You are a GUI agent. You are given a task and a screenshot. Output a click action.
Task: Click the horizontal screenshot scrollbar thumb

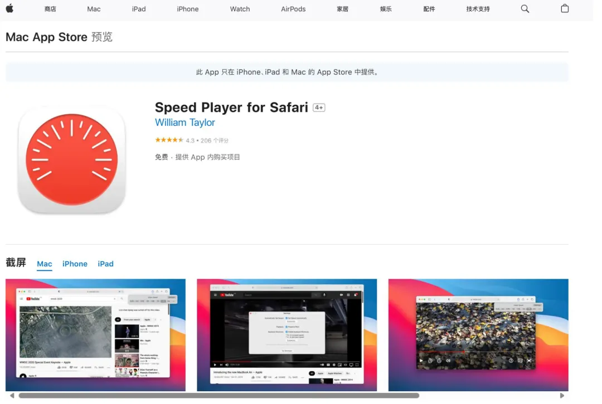coord(219,396)
